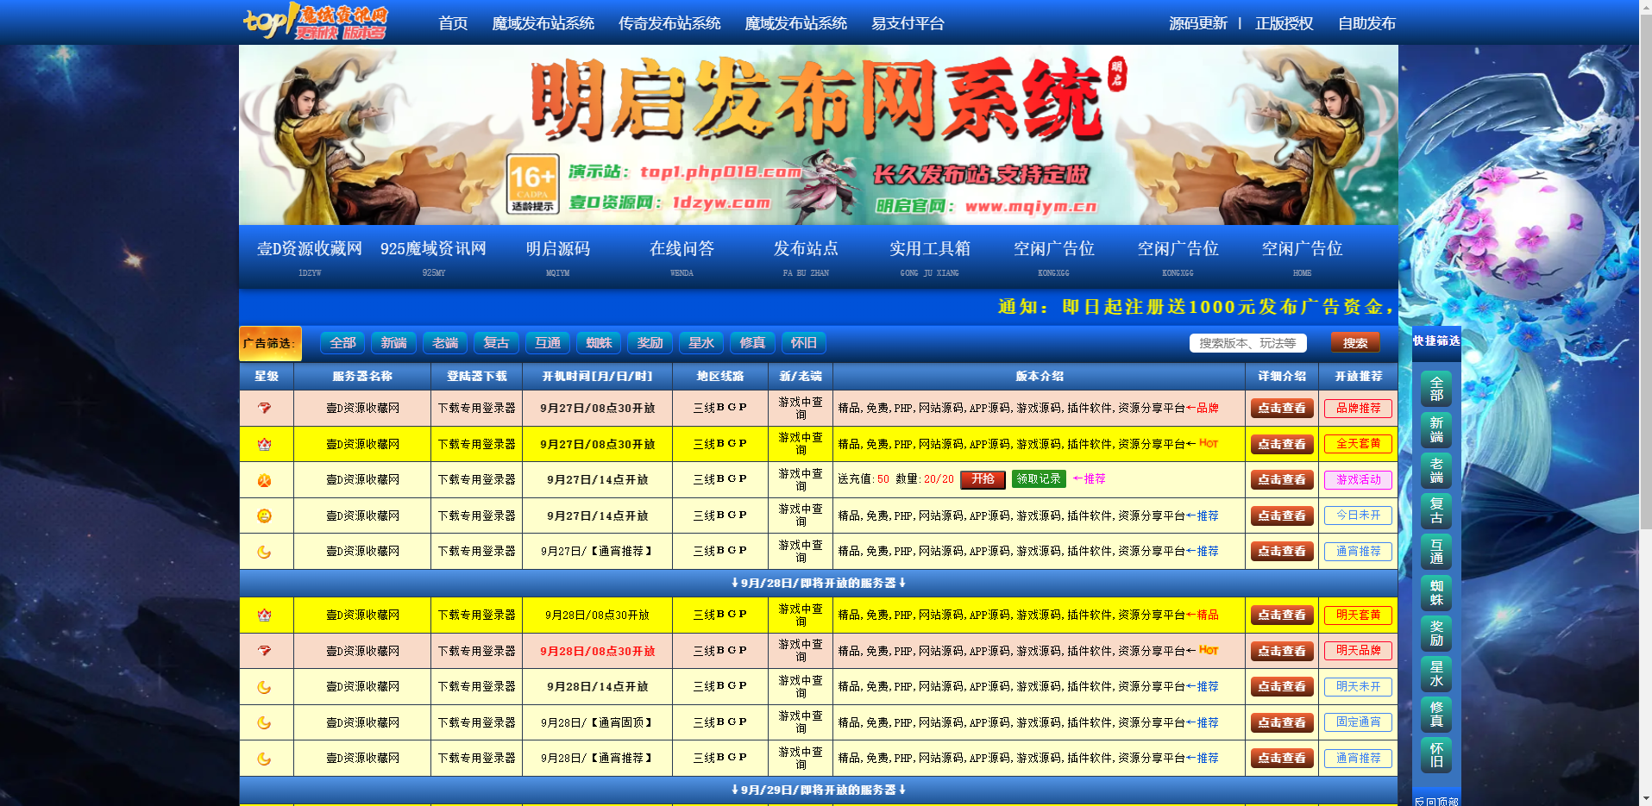Click the 全天套黄 tag

[1358, 444]
